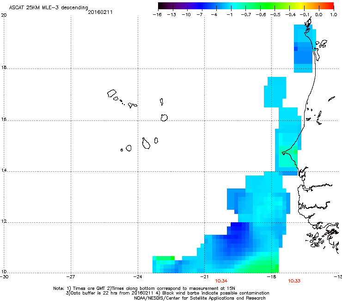Click the red 10:33 time label
The width and height of the screenshot is (342, 301).
tap(294, 281)
